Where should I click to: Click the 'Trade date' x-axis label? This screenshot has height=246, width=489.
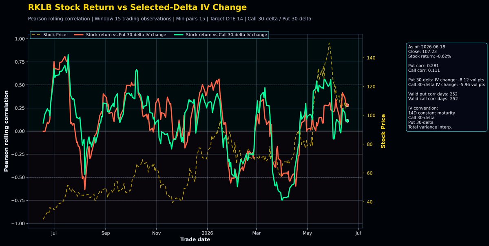pos(195,239)
